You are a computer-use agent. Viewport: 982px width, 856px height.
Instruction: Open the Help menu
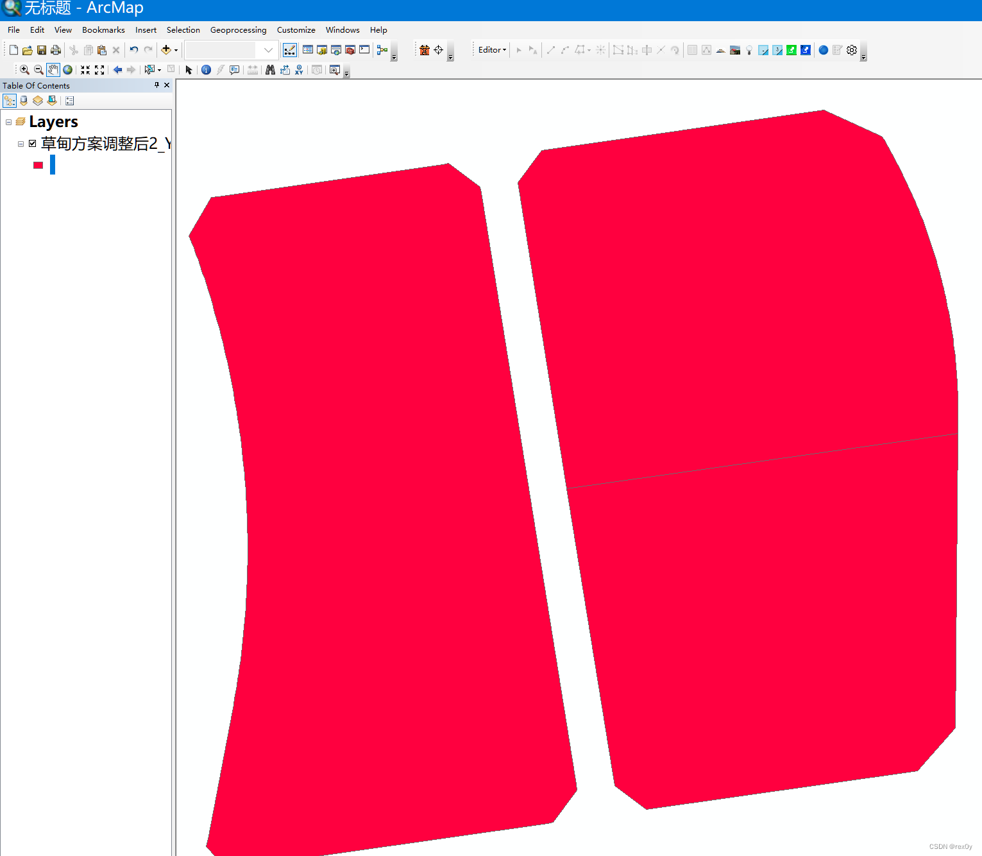pos(378,30)
